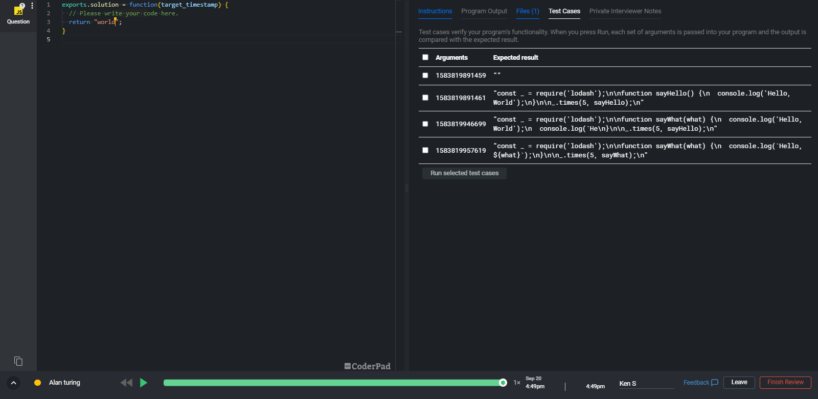Tick checkbox for test case 1583819957619
The width and height of the screenshot is (818, 399).
pos(425,150)
